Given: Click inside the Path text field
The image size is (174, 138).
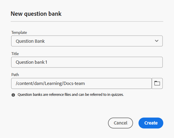Looking at the screenshot, I should pos(82,83).
